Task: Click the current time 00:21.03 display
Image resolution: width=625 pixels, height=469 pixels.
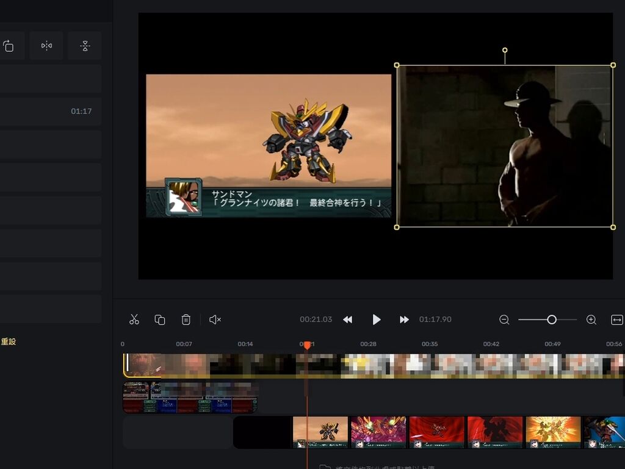Action: point(316,320)
